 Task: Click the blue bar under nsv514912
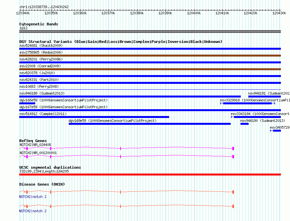(x=94, y=117)
